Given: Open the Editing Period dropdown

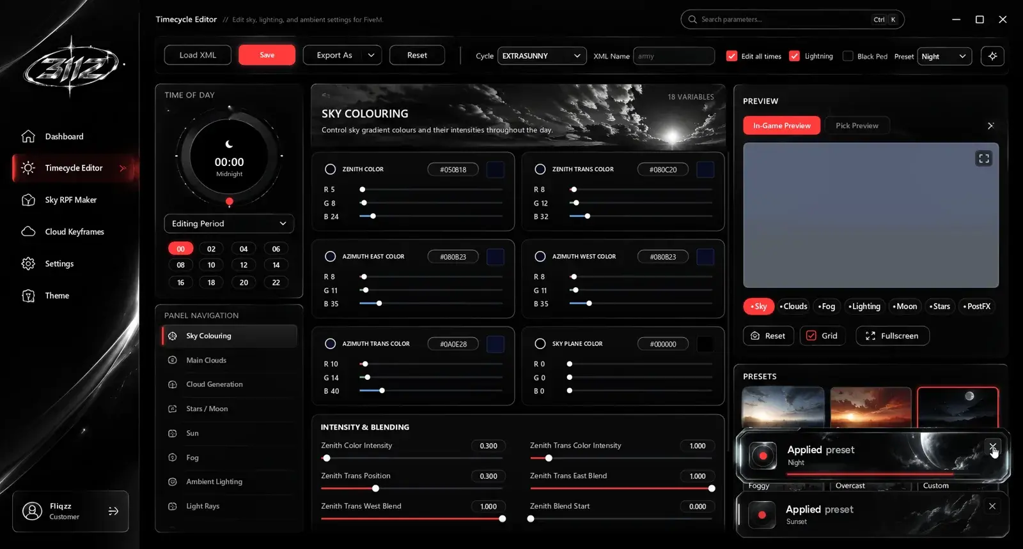Looking at the screenshot, I should (x=229, y=223).
